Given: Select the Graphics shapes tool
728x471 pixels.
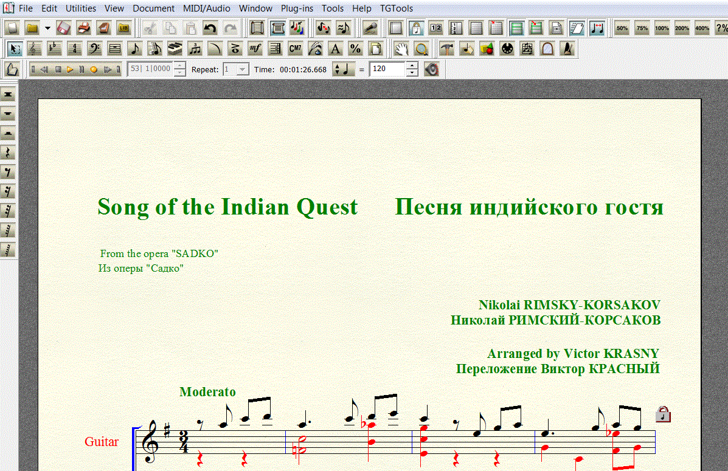Looking at the screenshot, I should pyautogui.click(x=487, y=49).
